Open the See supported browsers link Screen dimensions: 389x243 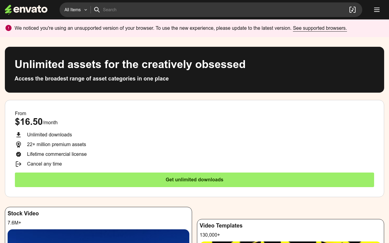[x=320, y=28]
